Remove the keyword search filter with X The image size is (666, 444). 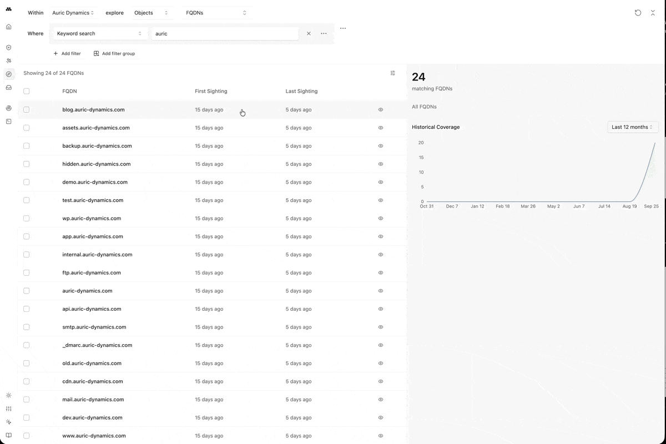[x=309, y=34]
